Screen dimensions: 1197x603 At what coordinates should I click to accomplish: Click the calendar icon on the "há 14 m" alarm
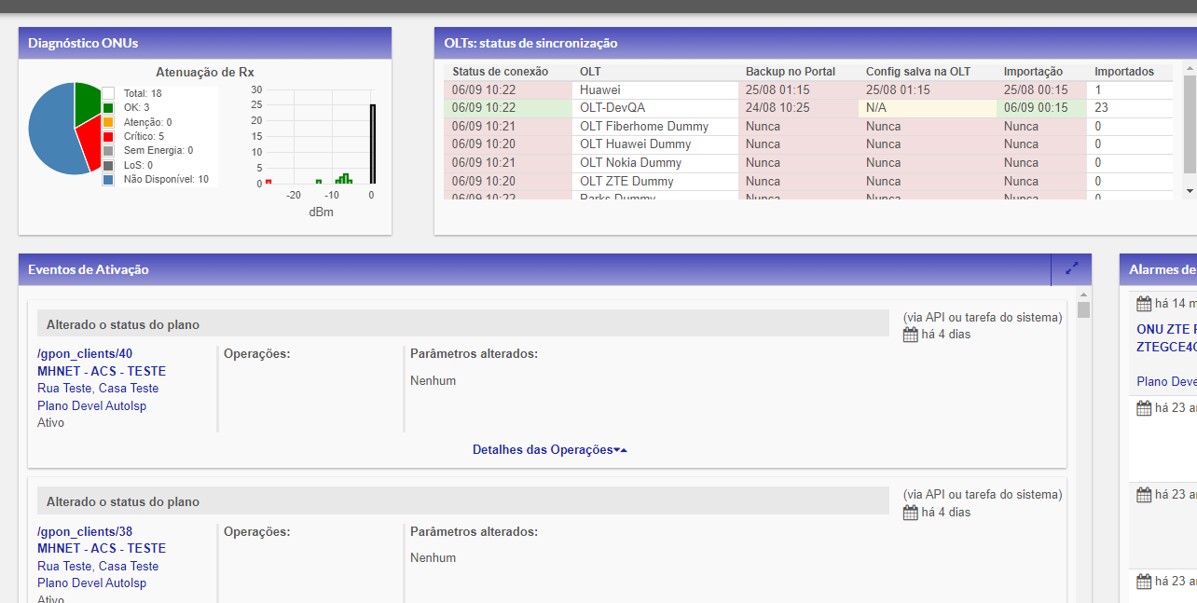pyautogui.click(x=1144, y=303)
